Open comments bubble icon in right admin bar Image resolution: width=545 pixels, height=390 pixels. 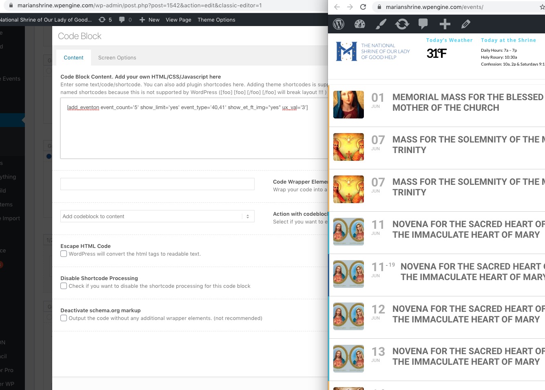(423, 24)
